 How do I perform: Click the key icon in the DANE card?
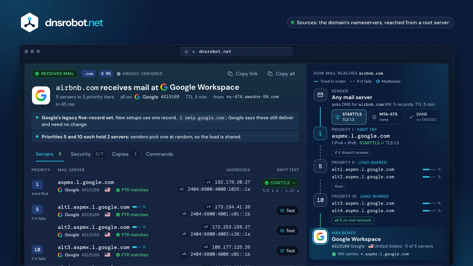tap(411, 117)
